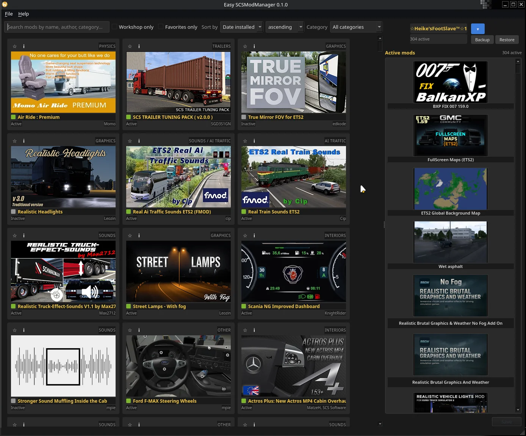Change ascending sort order dropdown

(x=285, y=27)
